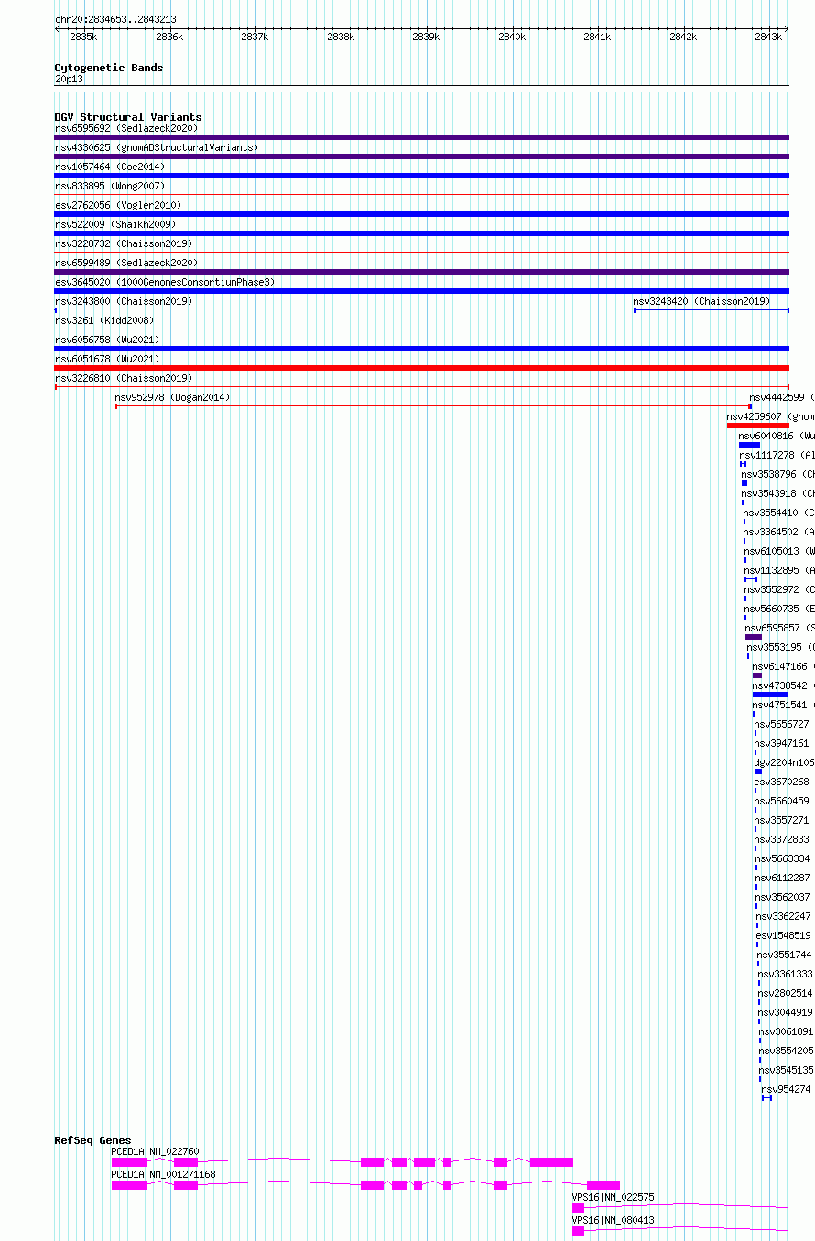Select the nsv833895 (Wong2007) label
Screen dimensions: 815x1241
click(110, 186)
